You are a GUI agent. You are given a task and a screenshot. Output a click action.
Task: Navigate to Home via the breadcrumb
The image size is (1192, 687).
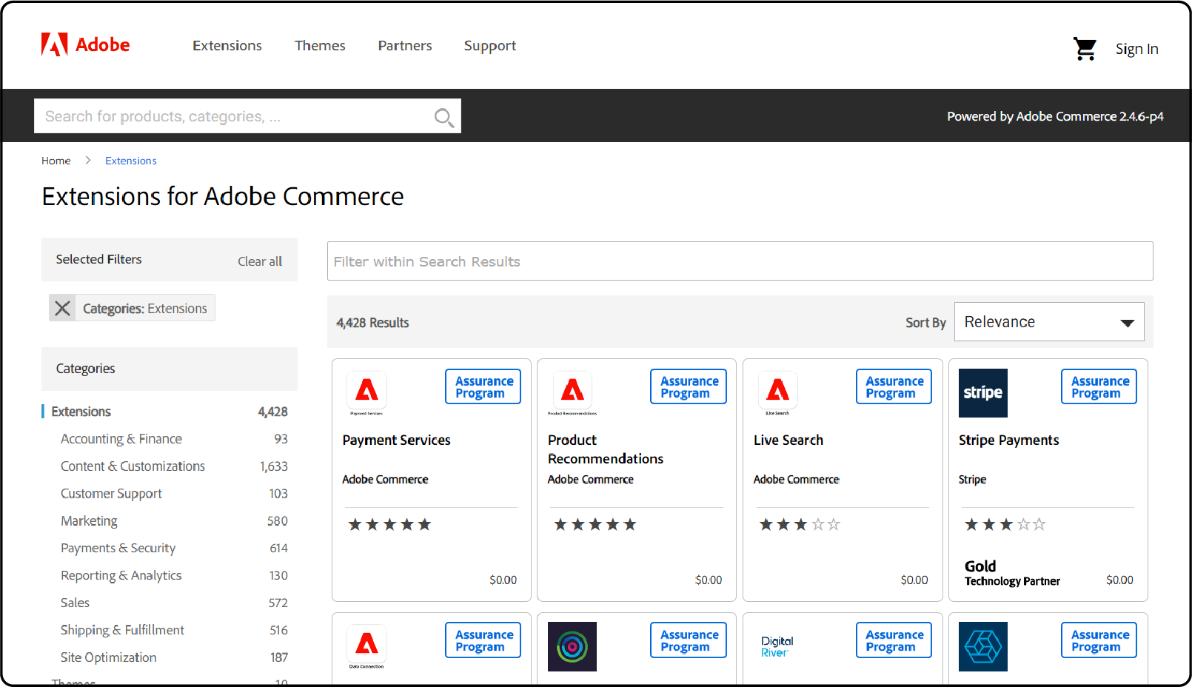[56, 160]
